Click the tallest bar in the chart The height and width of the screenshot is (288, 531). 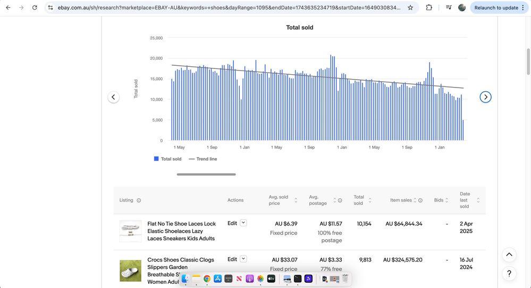point(331,98)
